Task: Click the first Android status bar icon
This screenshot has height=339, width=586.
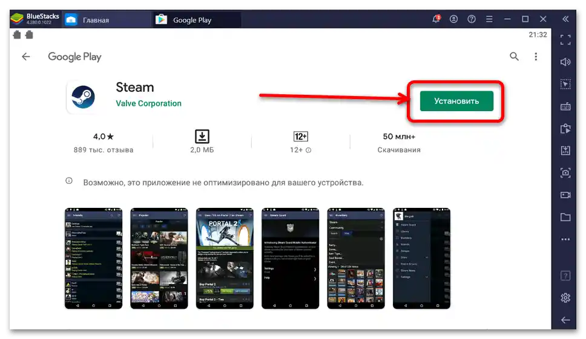Action: point(17,34)
